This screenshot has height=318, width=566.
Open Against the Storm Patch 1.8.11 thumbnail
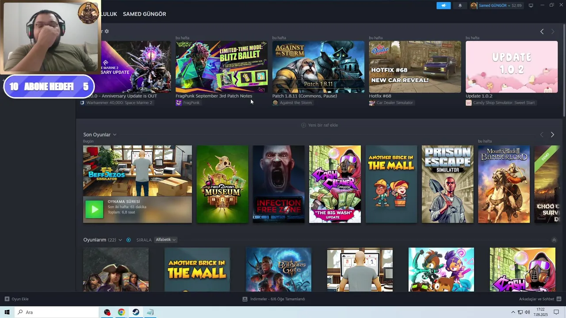tap(318, 67)
